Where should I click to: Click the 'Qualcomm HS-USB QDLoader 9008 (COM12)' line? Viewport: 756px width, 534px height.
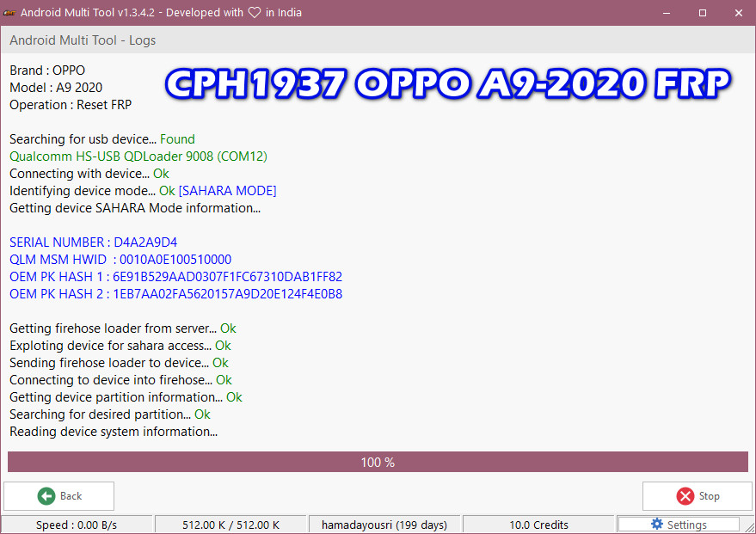(138, 157)
